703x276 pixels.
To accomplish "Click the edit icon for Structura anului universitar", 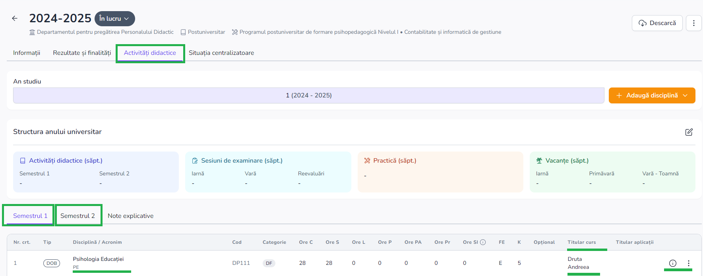I will [689, 132].
